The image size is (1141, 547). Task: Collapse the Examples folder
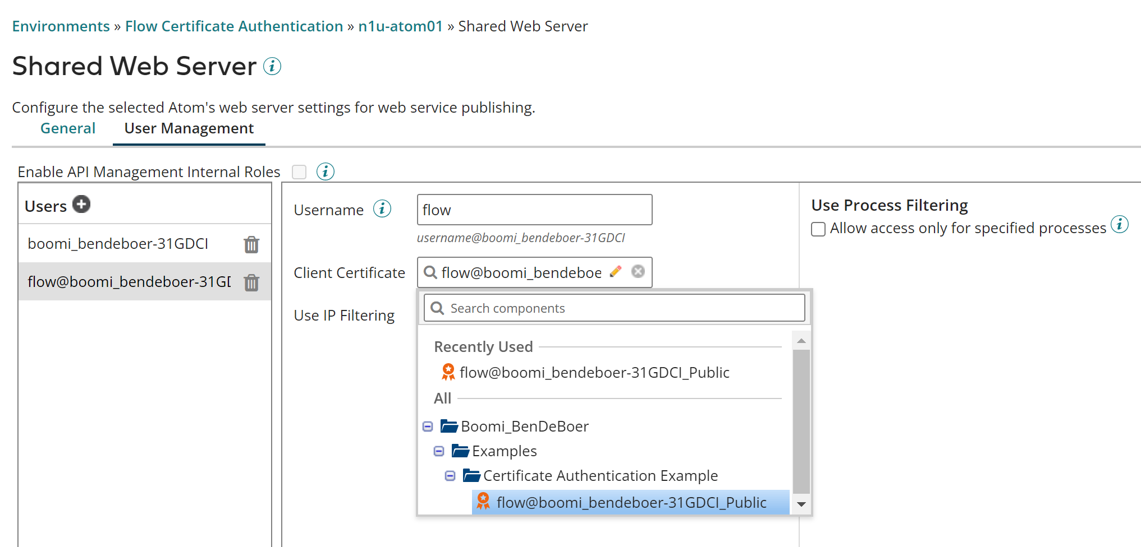(x=438, y=451)
